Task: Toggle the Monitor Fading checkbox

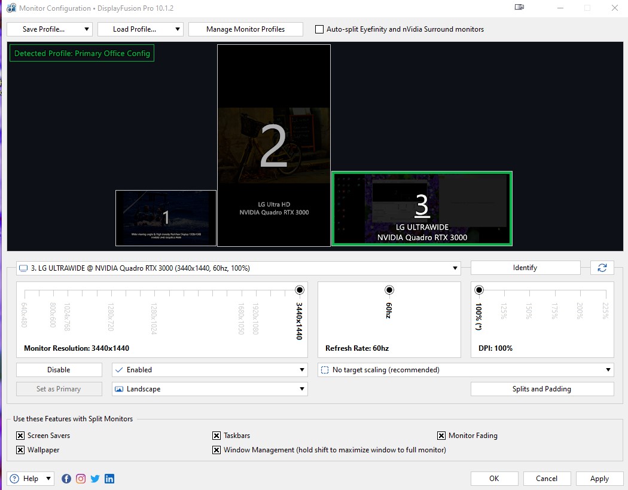Action: (441, 436)
